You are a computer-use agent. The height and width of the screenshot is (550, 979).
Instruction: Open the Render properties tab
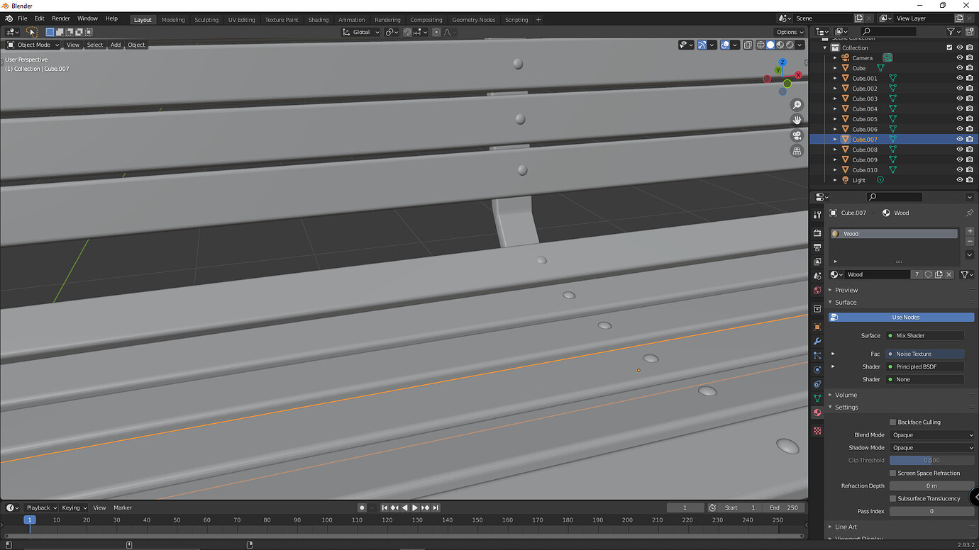(817, 233)
